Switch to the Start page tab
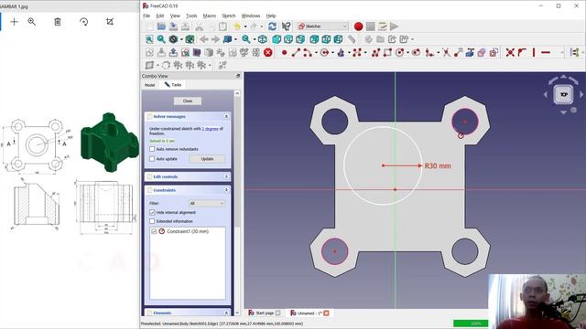586x329 pixels. pos(265,313)
